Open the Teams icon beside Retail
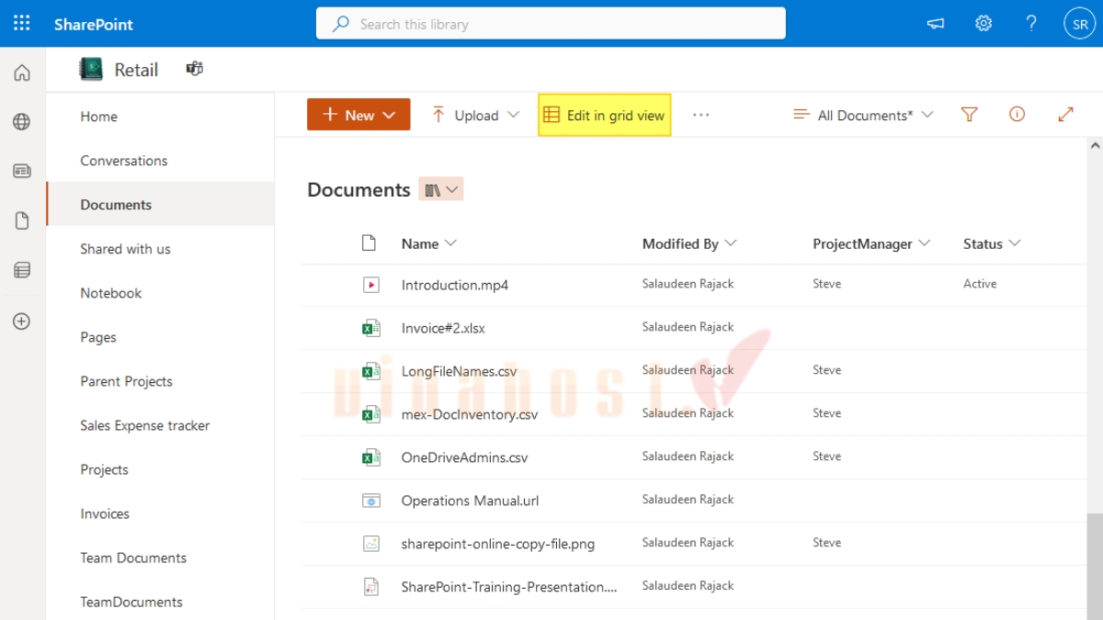The image size is (1103, 620). (x=194, y=69)
